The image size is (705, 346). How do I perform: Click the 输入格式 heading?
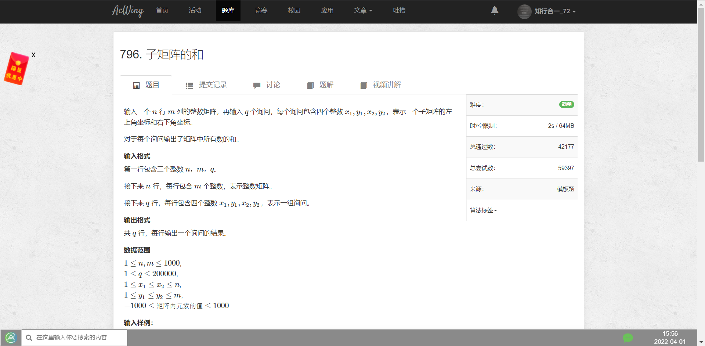pos(137,156)
